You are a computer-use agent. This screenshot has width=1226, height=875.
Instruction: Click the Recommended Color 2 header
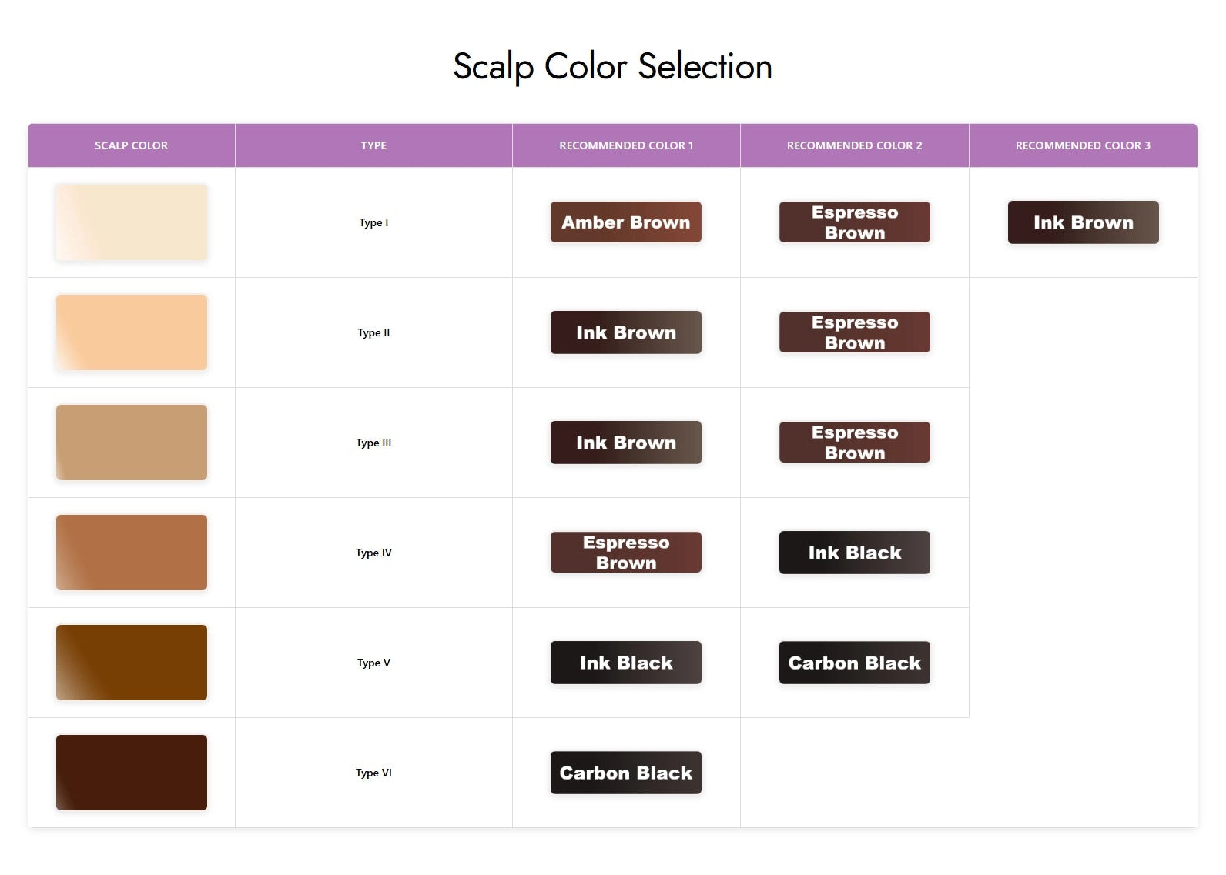[854, 145]
